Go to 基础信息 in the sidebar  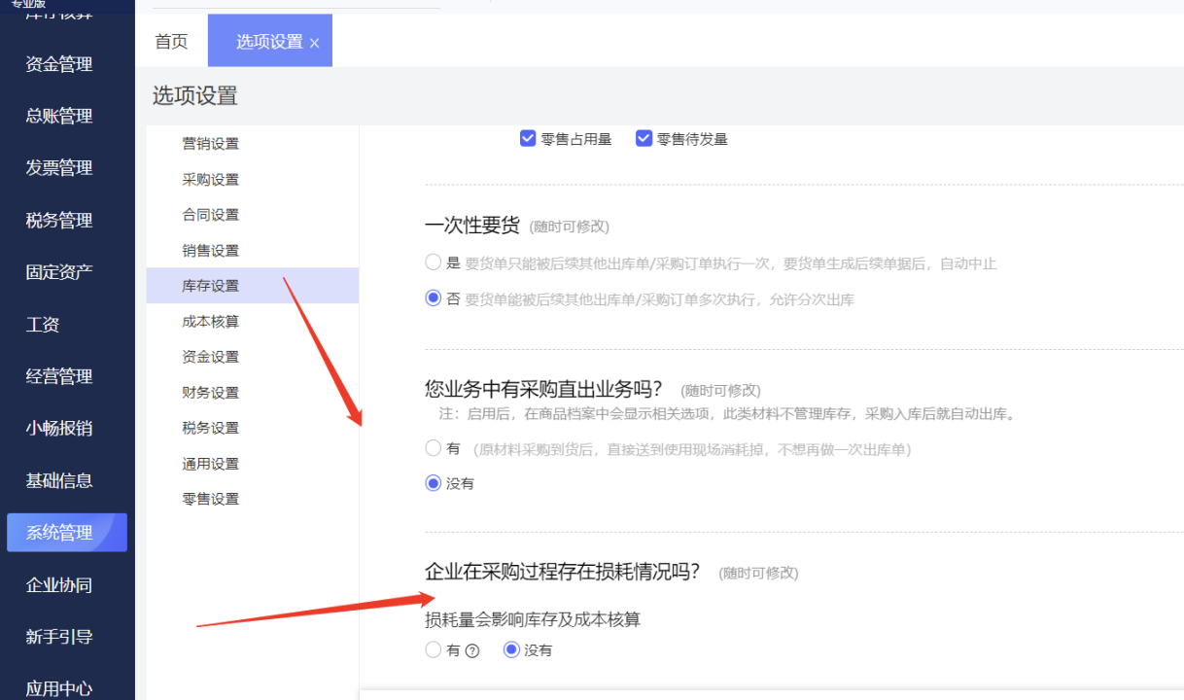click(59, 480)
